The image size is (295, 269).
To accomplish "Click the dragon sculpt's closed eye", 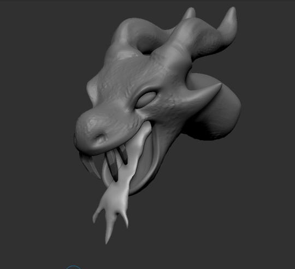I will tap(145, 100).
